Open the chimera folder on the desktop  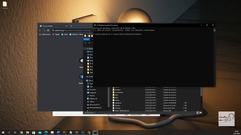(x=5, y=5)
